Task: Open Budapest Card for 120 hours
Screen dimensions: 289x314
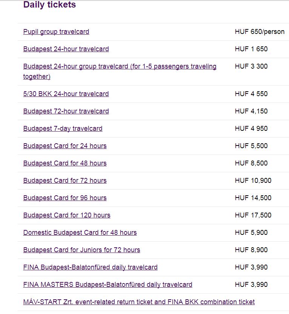Action: (67, 215)
